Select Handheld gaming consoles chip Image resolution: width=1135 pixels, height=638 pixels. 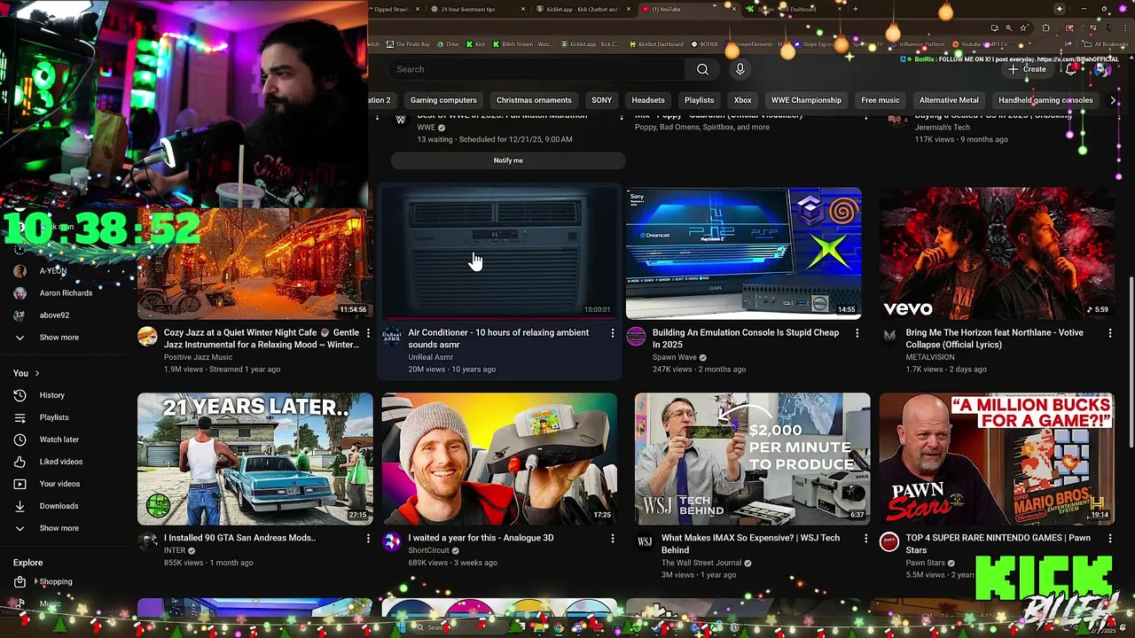point(1045,100)
